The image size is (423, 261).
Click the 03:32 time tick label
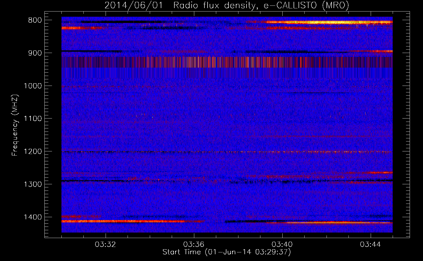pyautogui.click(x=105, y=245)
